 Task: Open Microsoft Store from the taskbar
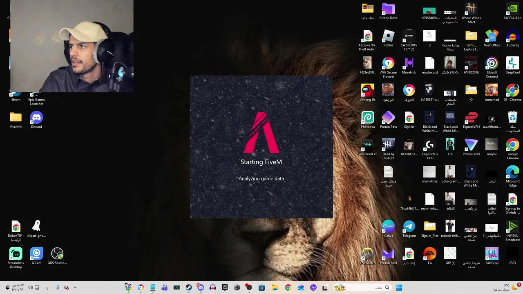261,287
